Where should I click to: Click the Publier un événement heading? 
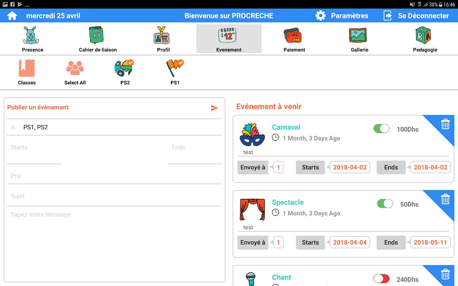pyautogui.click(x=38, y=107)
